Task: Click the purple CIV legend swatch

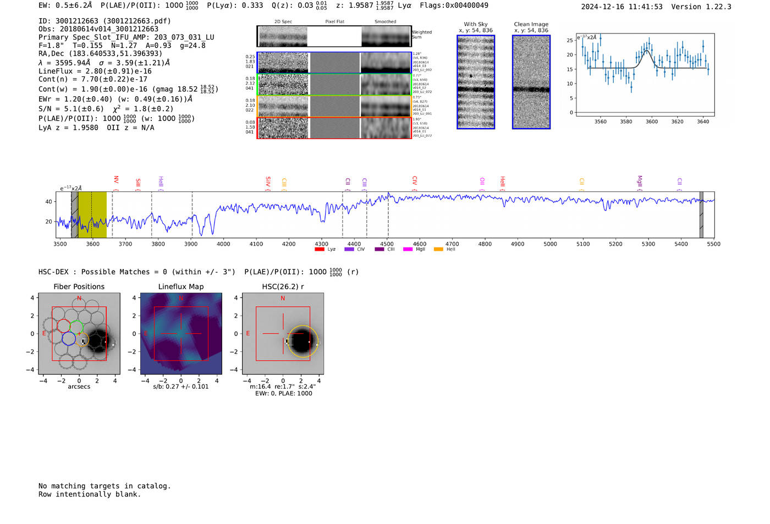Action: [x=349, y=250]
